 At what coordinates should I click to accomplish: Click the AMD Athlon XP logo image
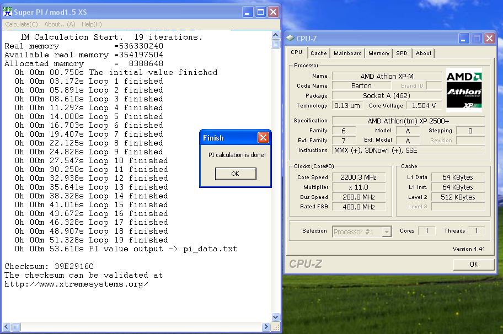click(x=464, y=90)
